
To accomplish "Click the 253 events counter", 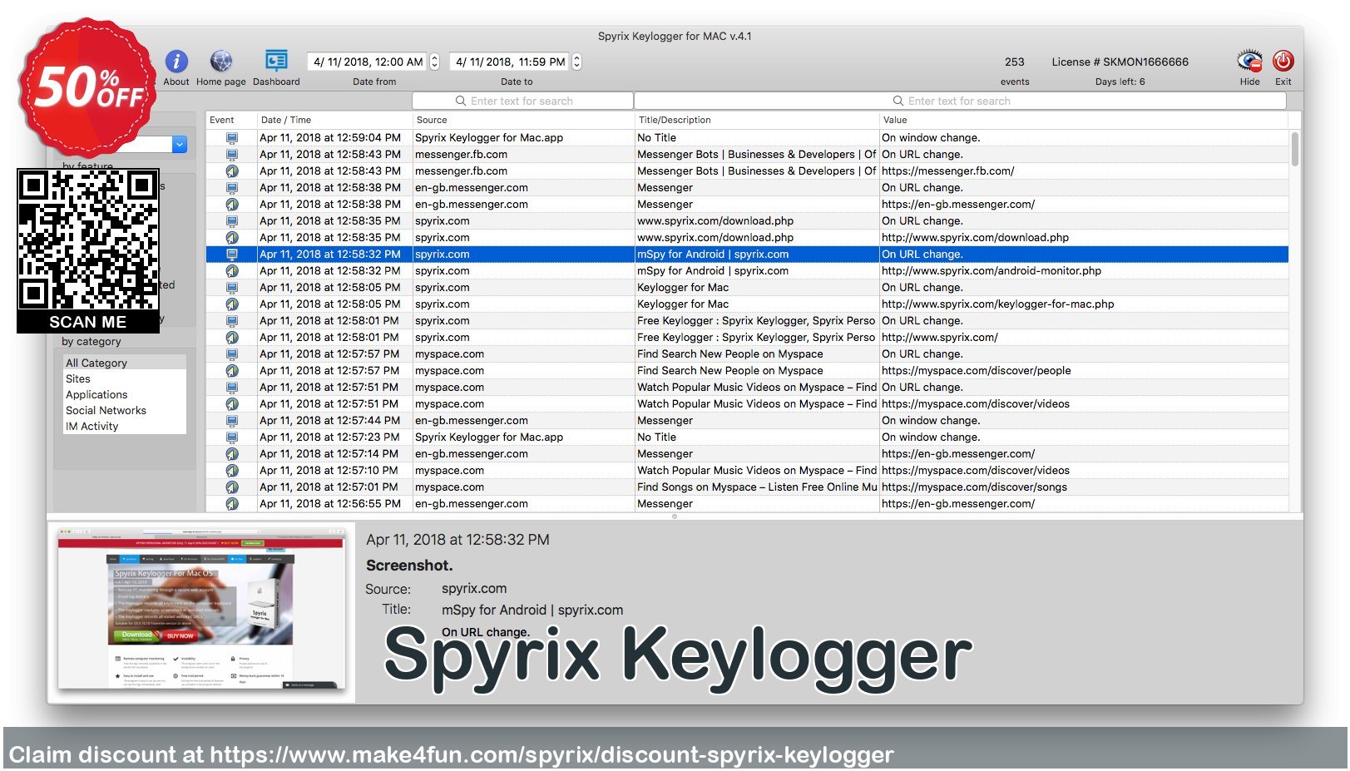I will click(1015, 62).
